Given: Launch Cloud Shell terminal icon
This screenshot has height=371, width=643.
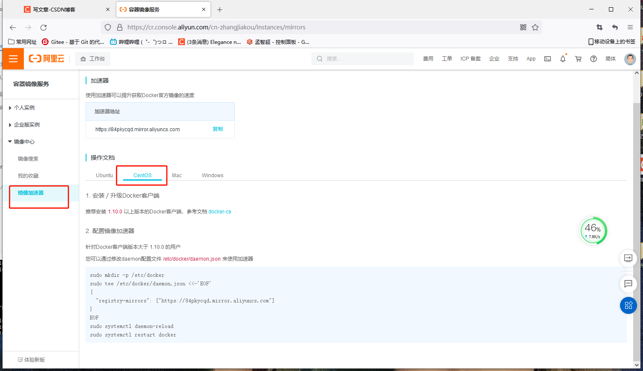Looking at the screenshot, I should coord(548,59).
